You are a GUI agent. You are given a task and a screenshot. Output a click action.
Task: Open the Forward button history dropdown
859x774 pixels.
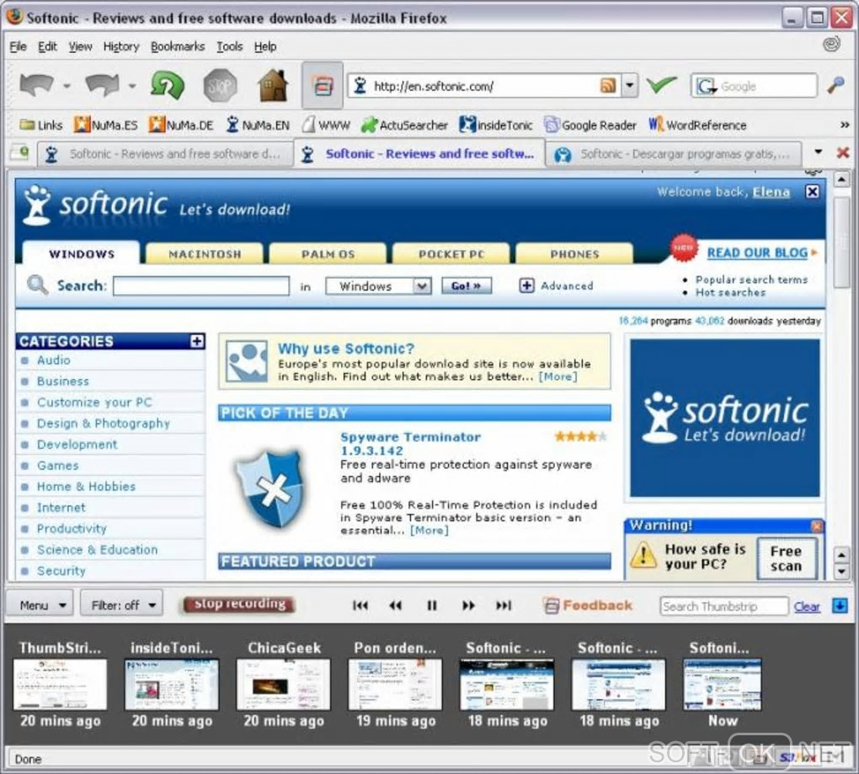pos(132,86)
